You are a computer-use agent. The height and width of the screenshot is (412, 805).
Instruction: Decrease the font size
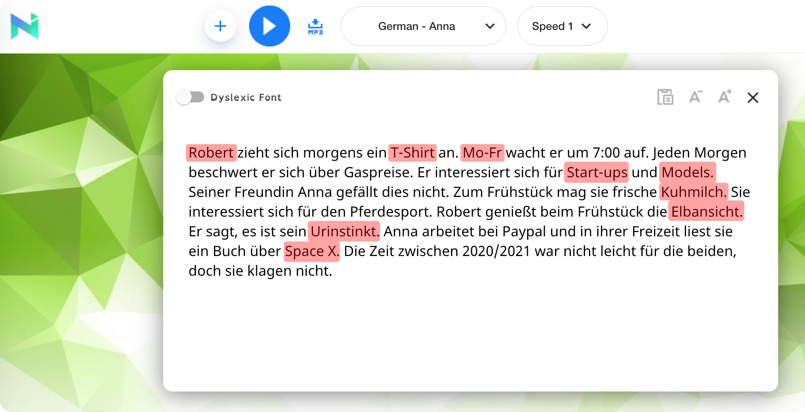(695, 97)
